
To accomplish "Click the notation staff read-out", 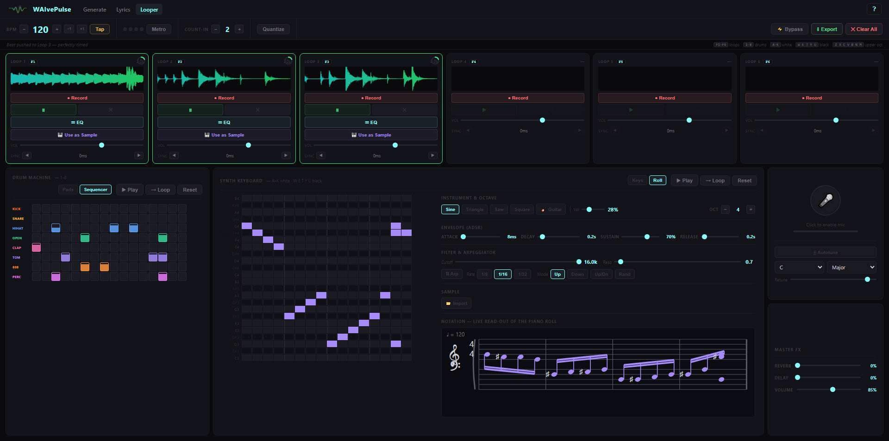I will pos(598,372).
